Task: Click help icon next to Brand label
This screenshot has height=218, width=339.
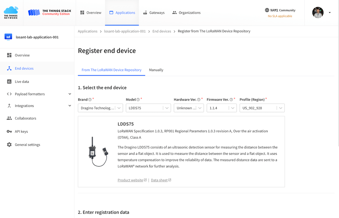Action: [90, 100]
